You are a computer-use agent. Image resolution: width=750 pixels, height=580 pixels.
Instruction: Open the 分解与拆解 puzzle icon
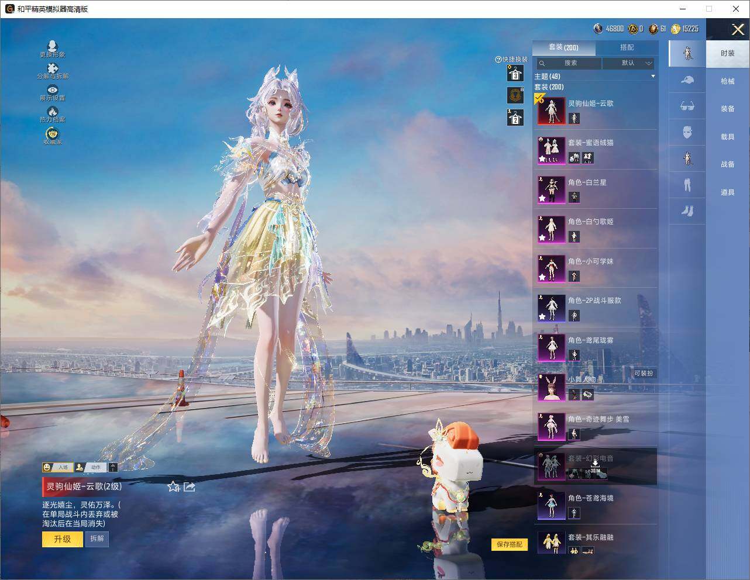(53, 68)
